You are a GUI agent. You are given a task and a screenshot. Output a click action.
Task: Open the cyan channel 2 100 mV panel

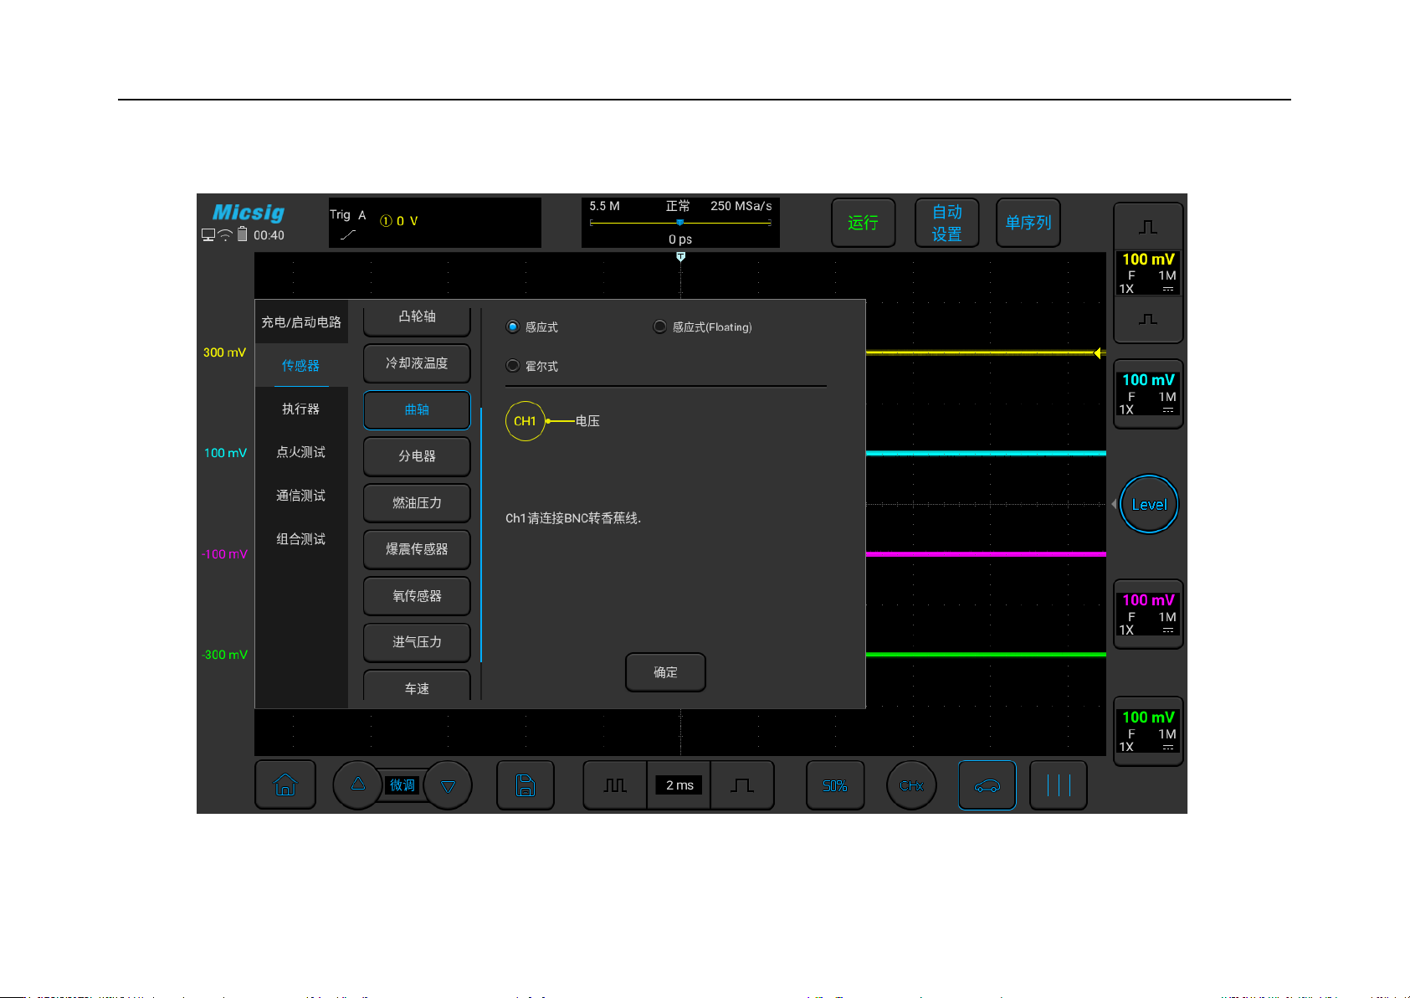pyautogui.click(x=1148, y=394)
